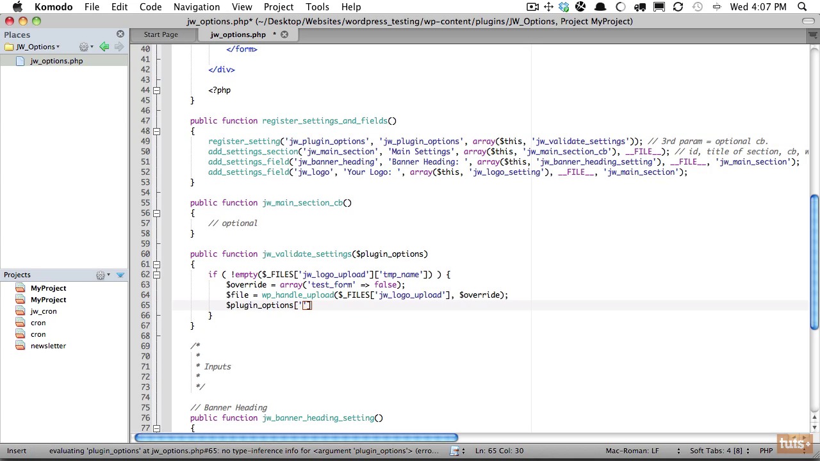Open the Code menu
Viewport: 820px width, 461px height.
[x=151, y=7]
